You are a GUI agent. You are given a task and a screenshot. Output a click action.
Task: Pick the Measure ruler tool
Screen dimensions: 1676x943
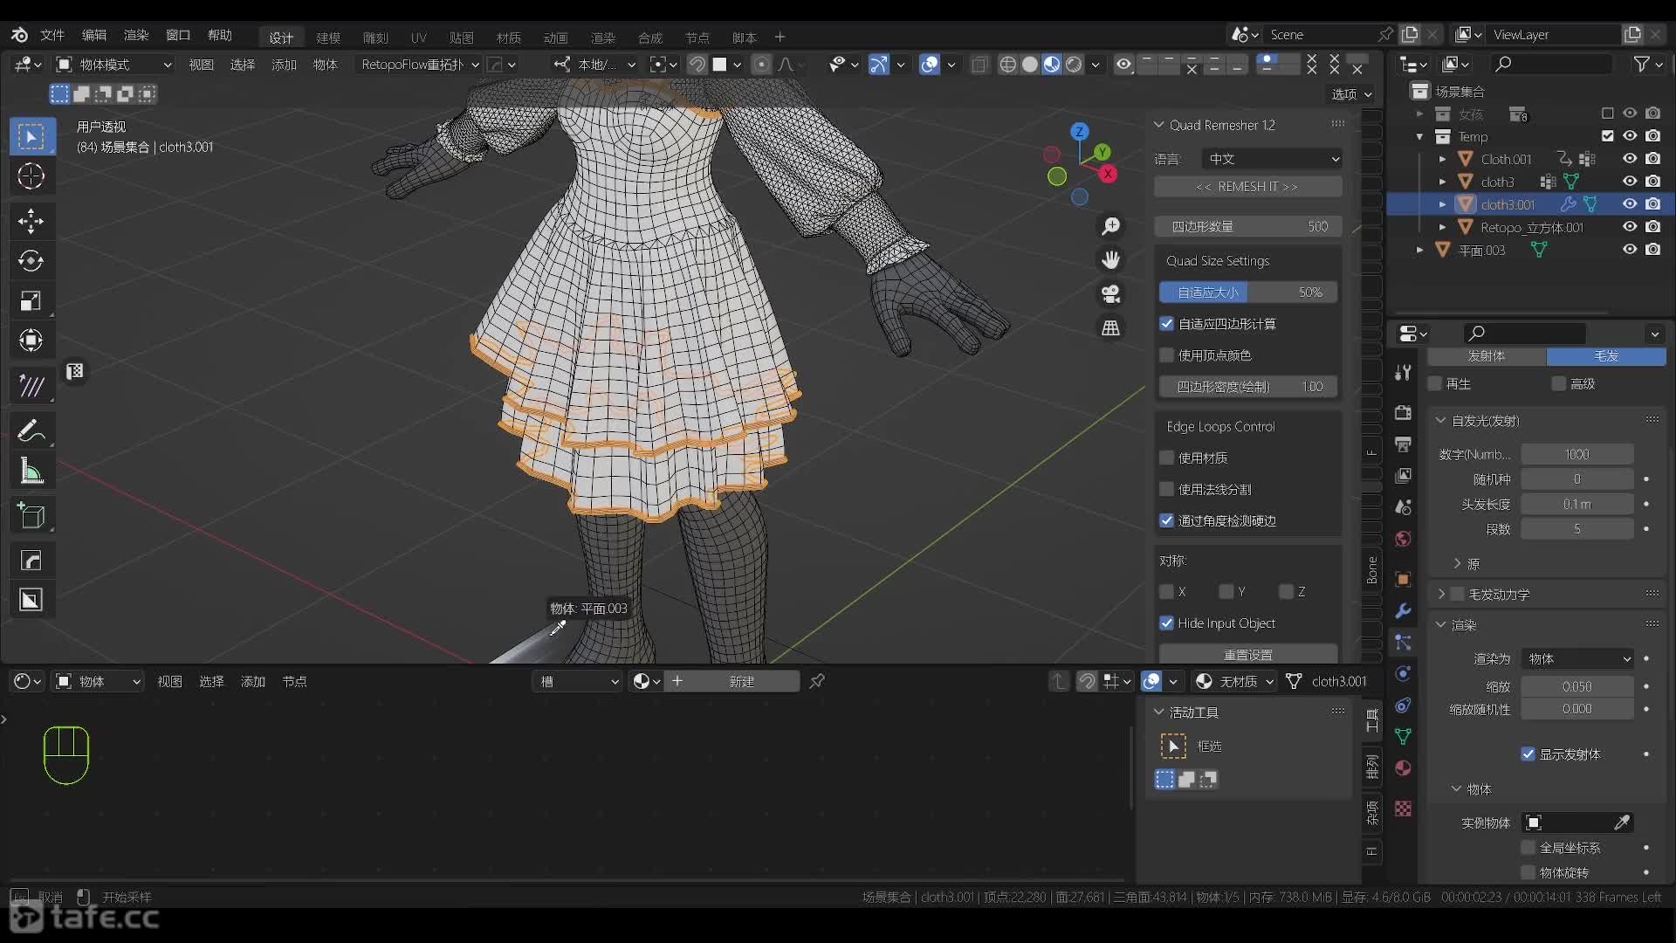click(31, 471)
